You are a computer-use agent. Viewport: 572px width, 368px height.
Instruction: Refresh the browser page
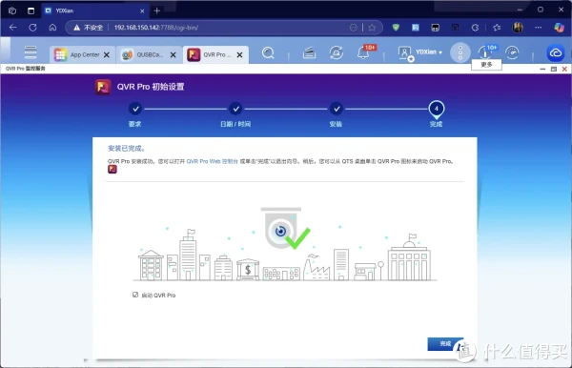(32, 28)
